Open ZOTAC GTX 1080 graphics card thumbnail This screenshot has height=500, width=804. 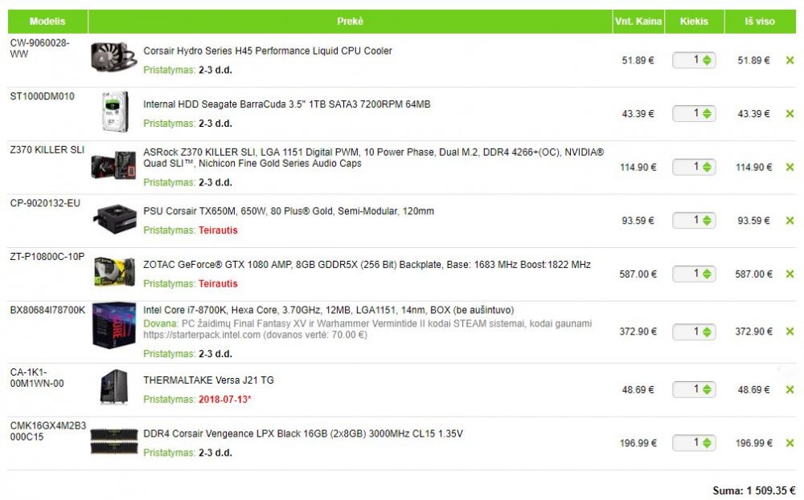(115, 272)
